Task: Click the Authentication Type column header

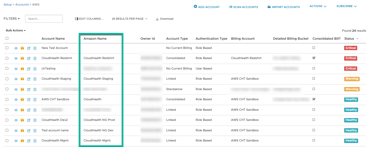Action: (211, 38)
